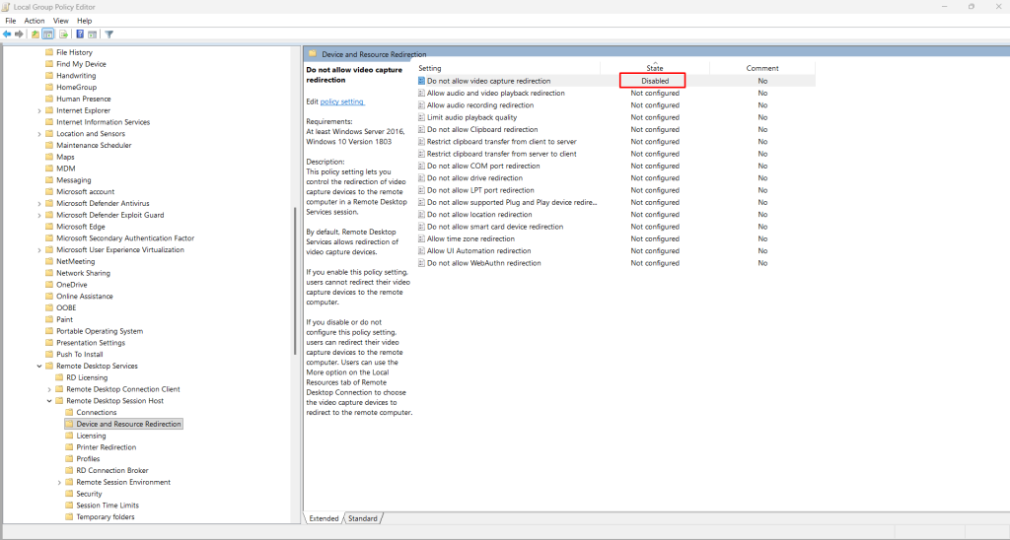Viewport: 1010px width, 540px height.
Task: Click the Filter funnel toolbar icon
Action: click(x=109, y=34)
